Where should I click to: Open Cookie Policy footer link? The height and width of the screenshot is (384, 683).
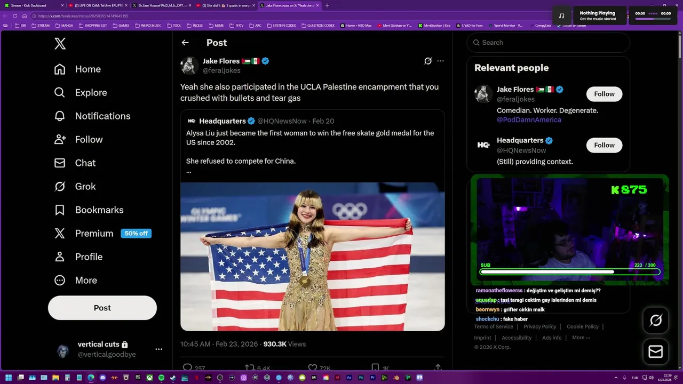[x=583, y=327]
